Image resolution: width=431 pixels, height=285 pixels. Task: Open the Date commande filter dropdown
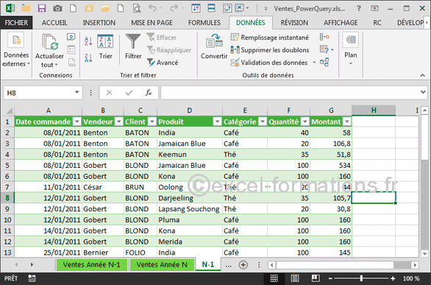77,122
